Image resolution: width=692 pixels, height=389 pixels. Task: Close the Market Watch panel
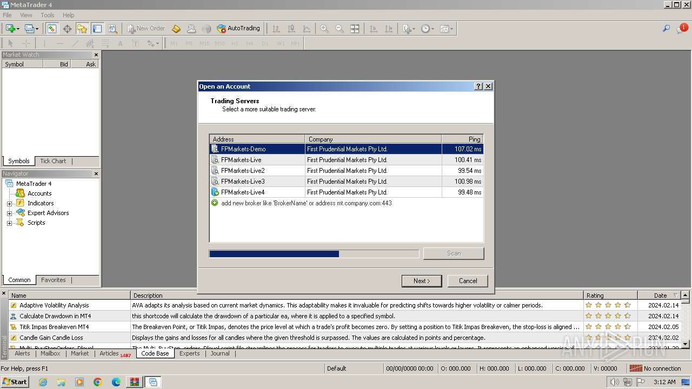pos(96,55)
